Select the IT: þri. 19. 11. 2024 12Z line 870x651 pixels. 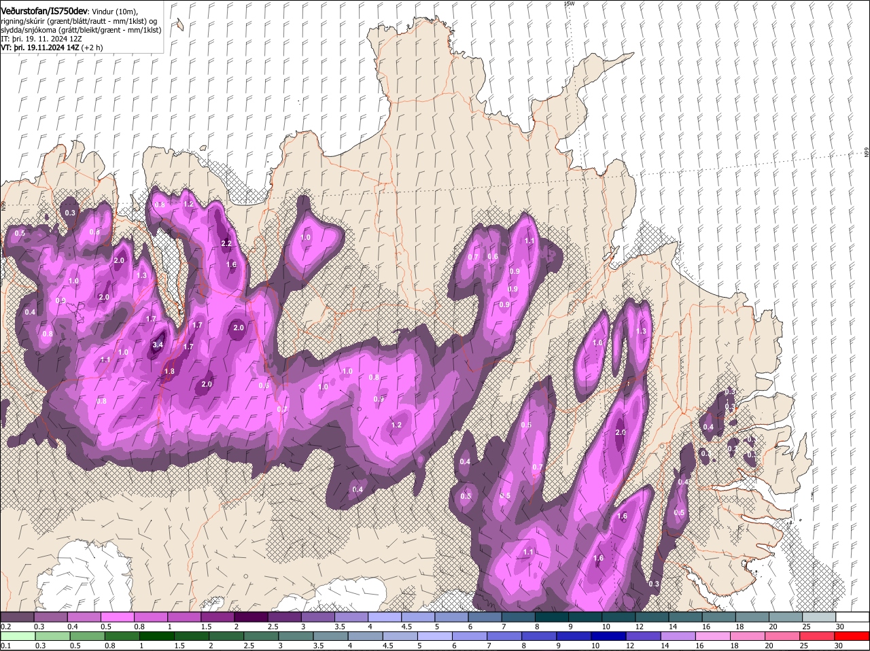click(42, 39)
